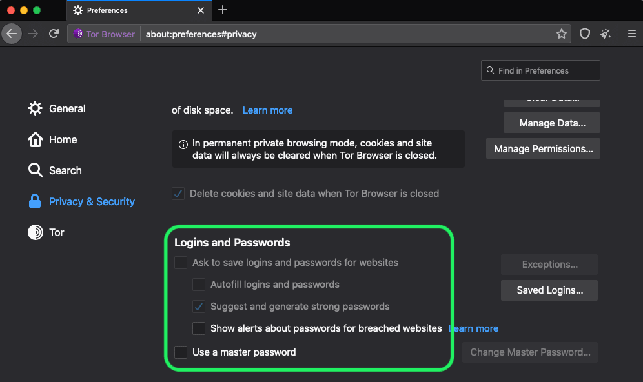Open a new browser tab

(222, 10)
